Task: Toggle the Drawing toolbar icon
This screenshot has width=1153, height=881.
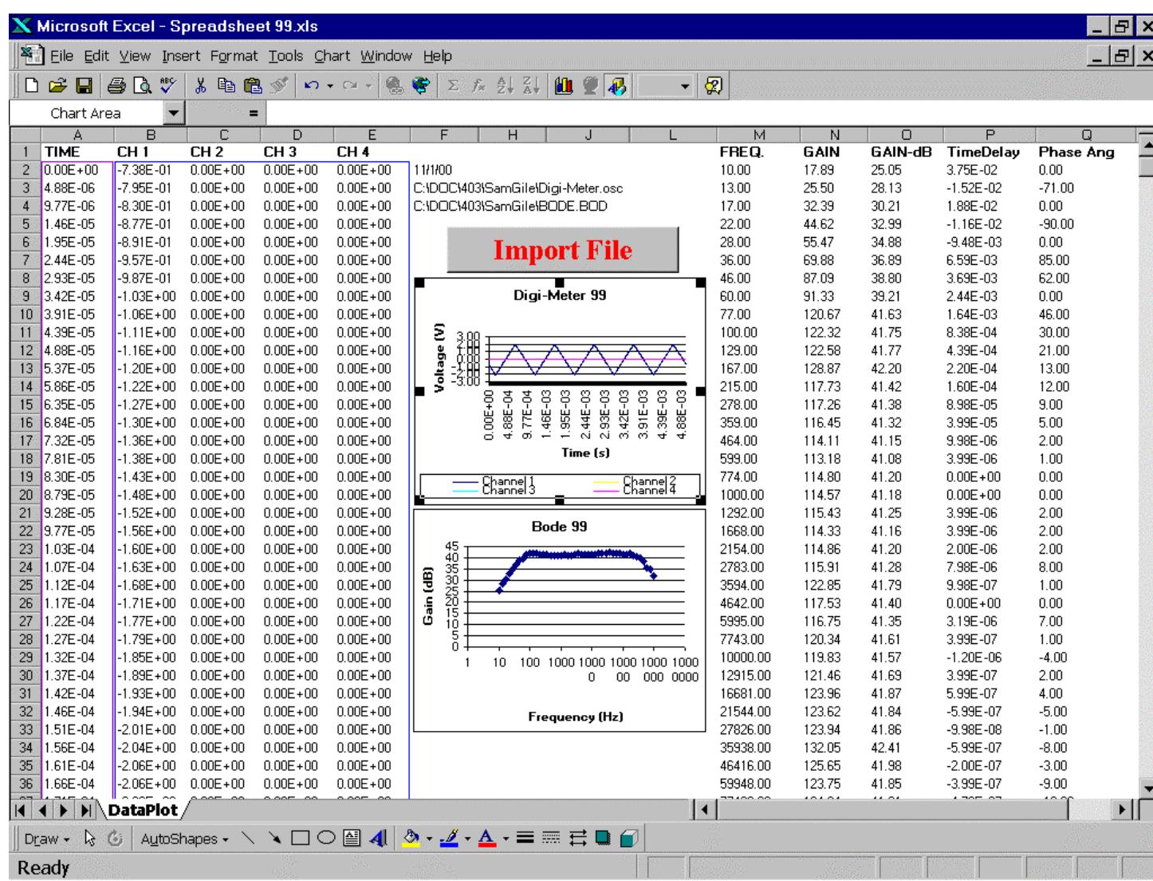Action: pos(615,84)
